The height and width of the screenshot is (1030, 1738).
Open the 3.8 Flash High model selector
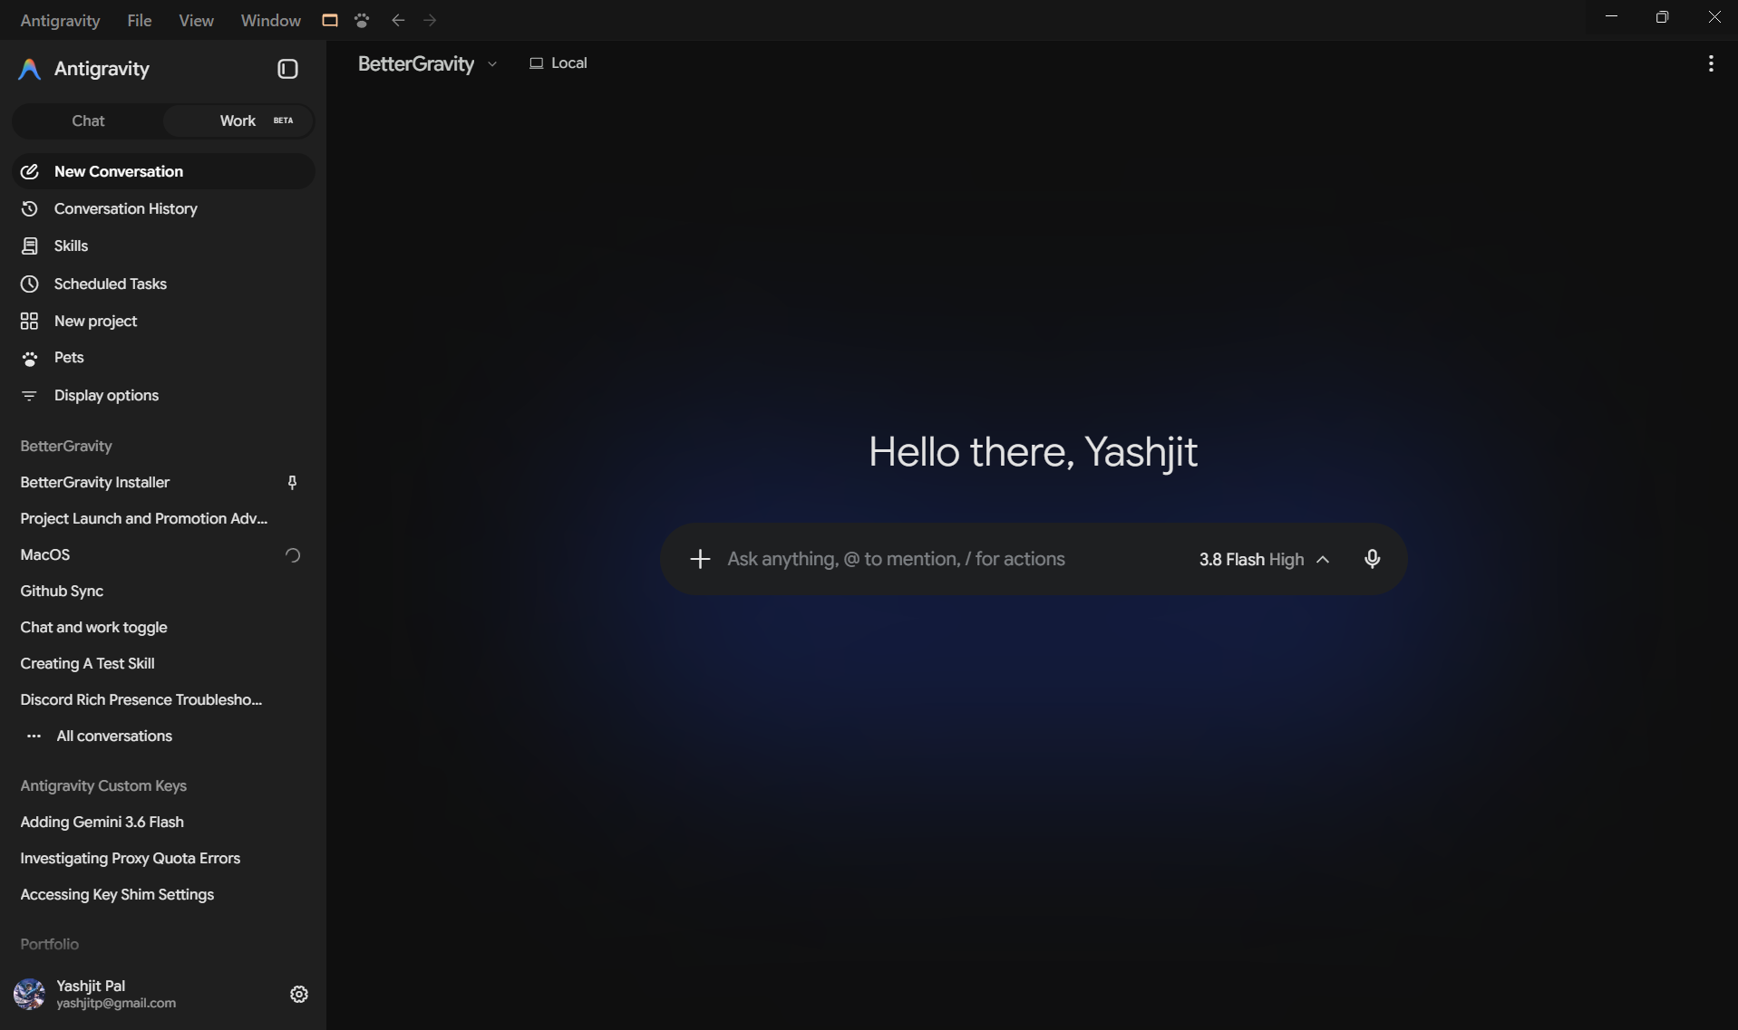pyautogui.click(x=1264, y=559)
